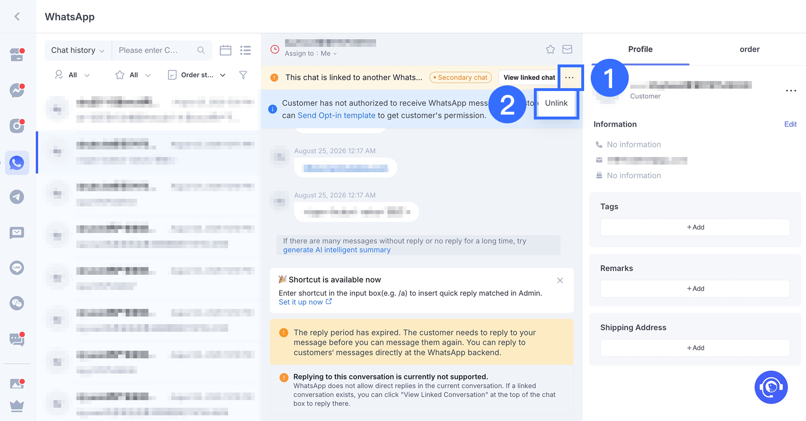Expand the agent All filter dropdown
Image resolution: width=806 pixels, height=421 pixels.
[73, 75]
